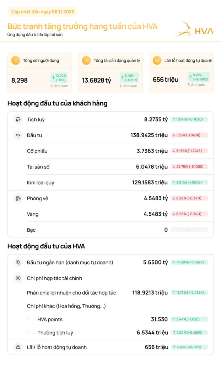This screenshot has width=221, height=365.
Task: Click the 12.00% growth badge for users
Action: point(59,77)
